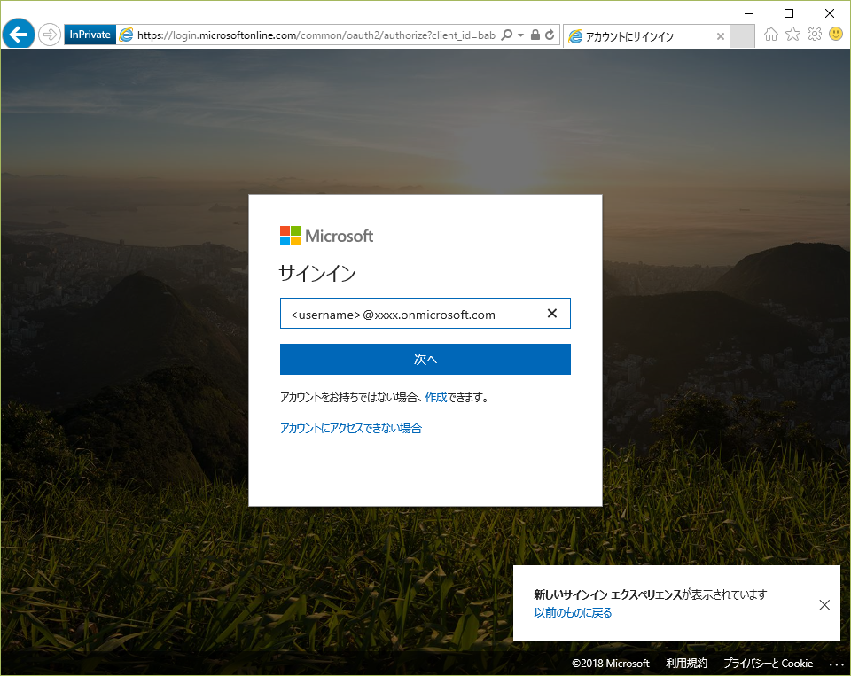
Task: Open アカウントにアクセスできない場合 link
Action: [351, 428]
